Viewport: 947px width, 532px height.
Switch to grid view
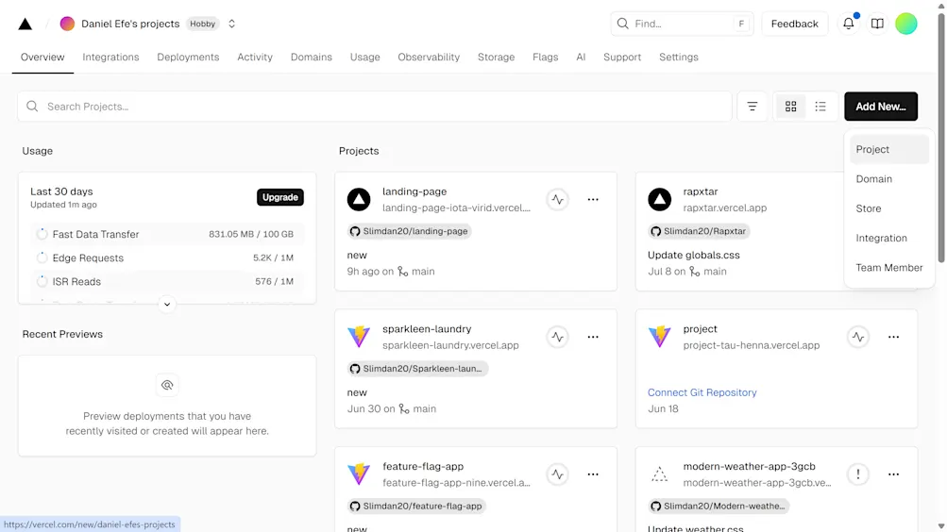point(790,107)
